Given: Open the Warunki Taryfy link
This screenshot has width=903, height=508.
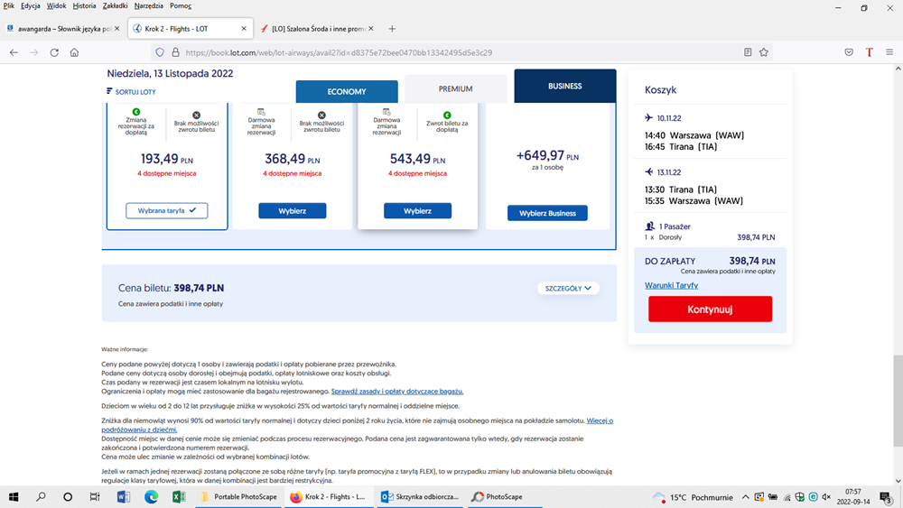Looking at the screenshot, I should pyautogui.click(x=671, y=285).
